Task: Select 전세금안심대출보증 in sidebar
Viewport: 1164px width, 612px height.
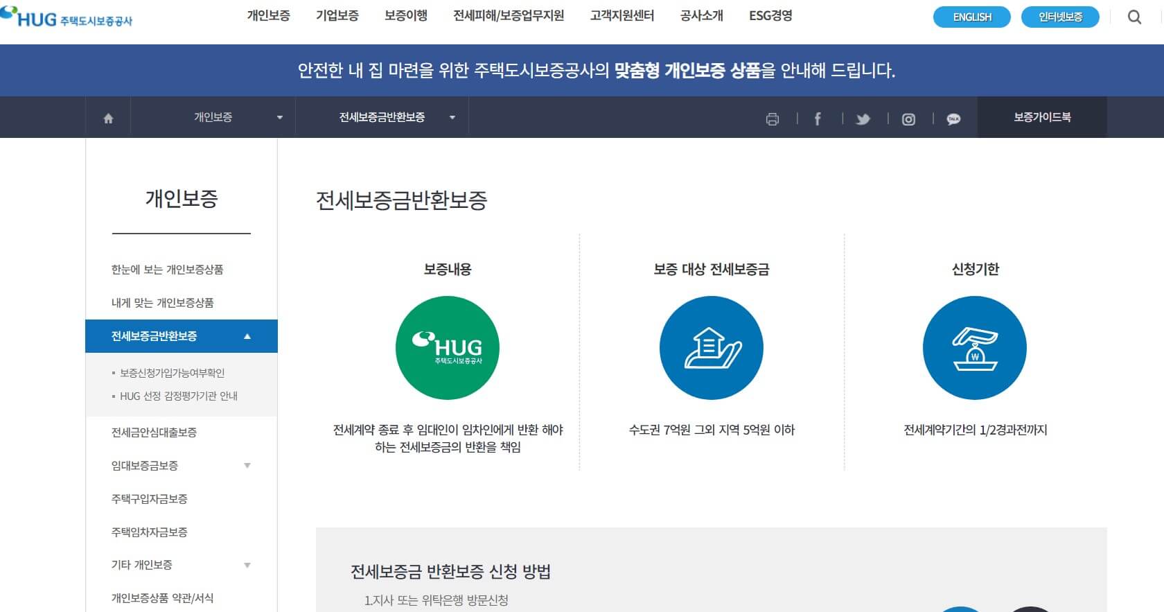Action: [x=155, y=432]
